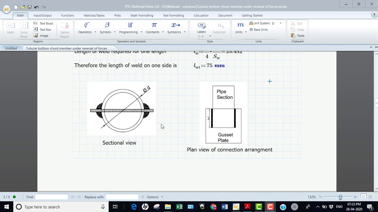Open the Mathcad application menu button
This screenshot has width=378, height=212.
pyautogui.click(x=6, y=9)
